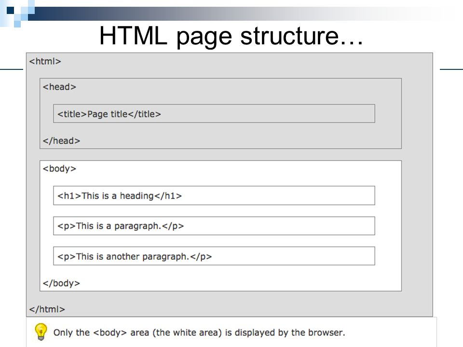Click the HTML page structure title
The width and height of the screenshot is (463, 347).
coord(231,36)
